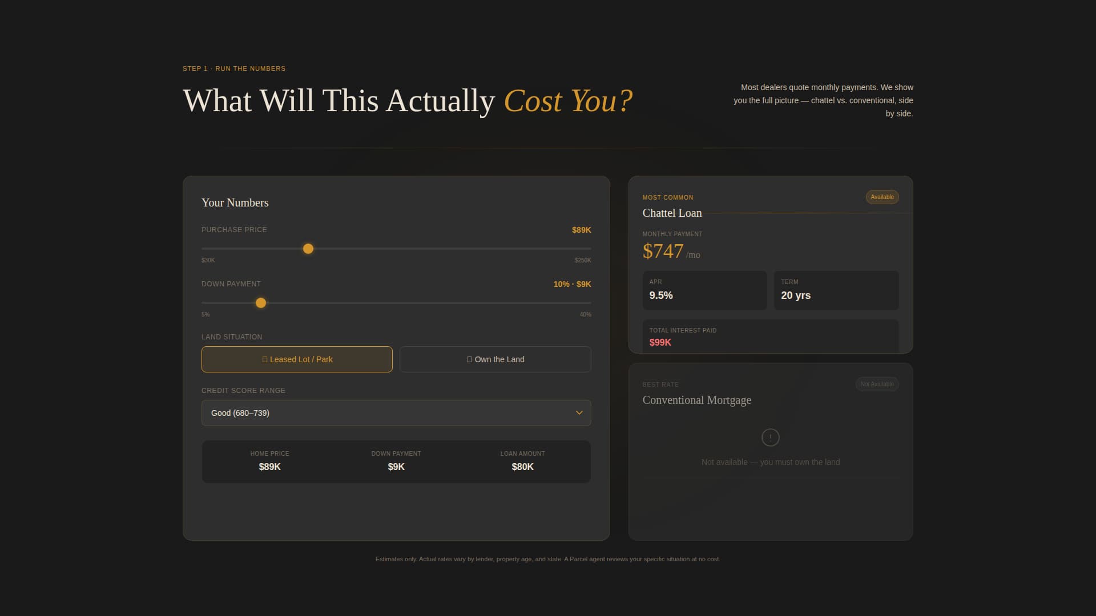1096x616 pixels.
Task: Select the Chattel Loan comparison card
Action: coord(770,264)
